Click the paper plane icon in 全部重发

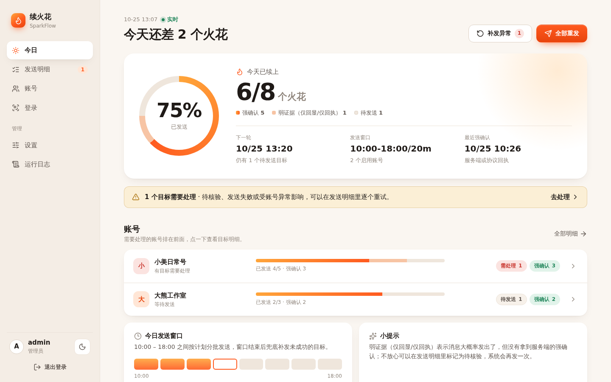(548, 34)
